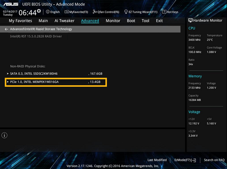Switch to Main tab

click(x=43, y=21)
